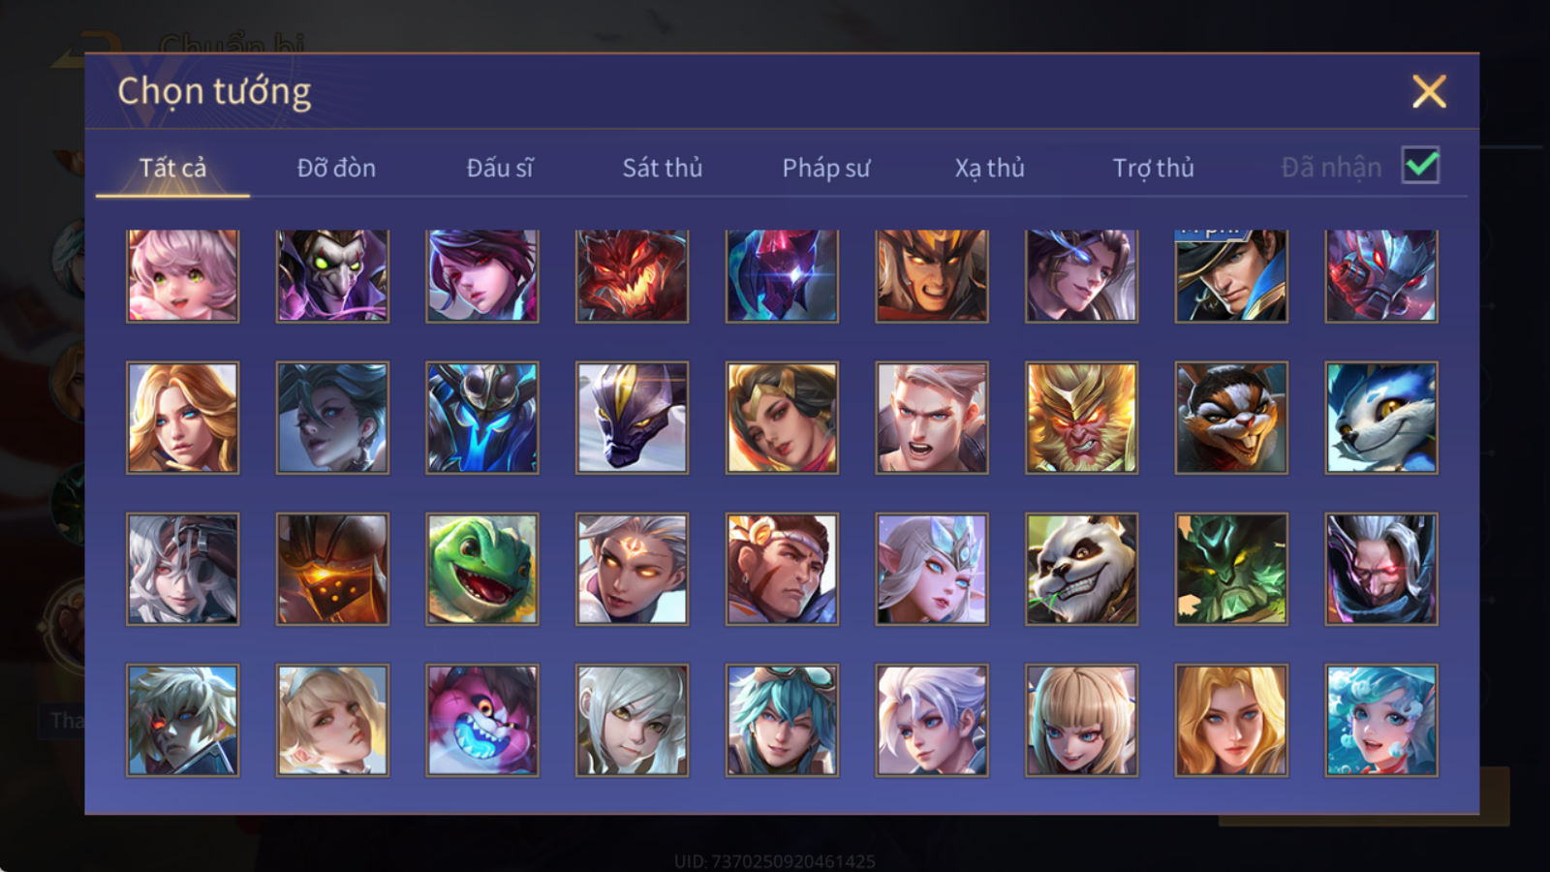Show the Sát thủ hero category
Image resolution: width=1550 pixels, height=872 pixels.
(x=663, y=168)
